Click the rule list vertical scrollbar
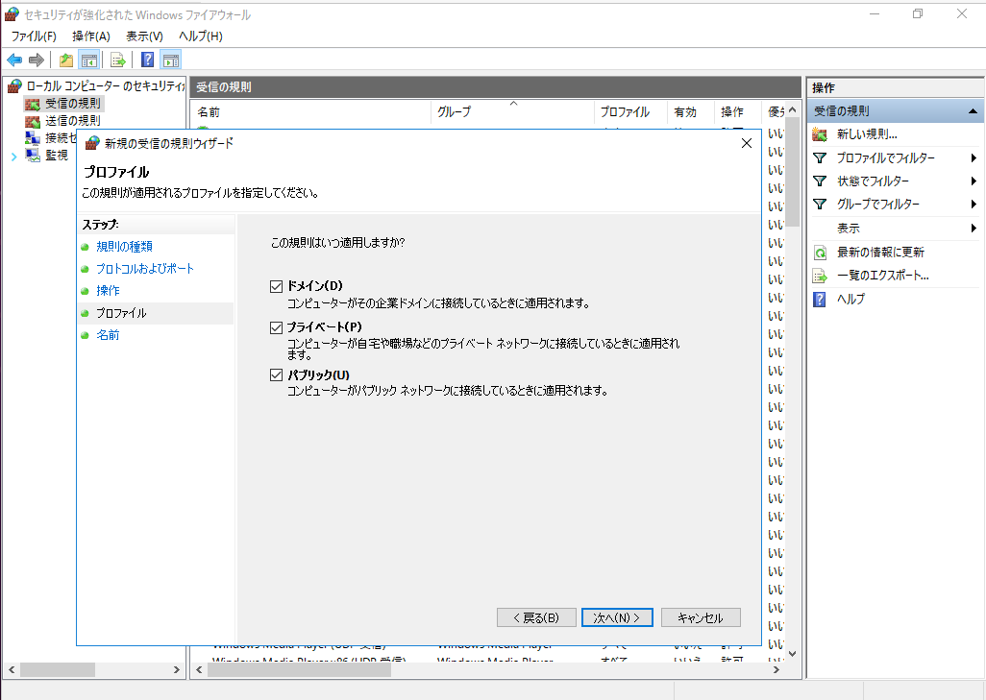Screen dimensions: 986x700 (792, 384)
